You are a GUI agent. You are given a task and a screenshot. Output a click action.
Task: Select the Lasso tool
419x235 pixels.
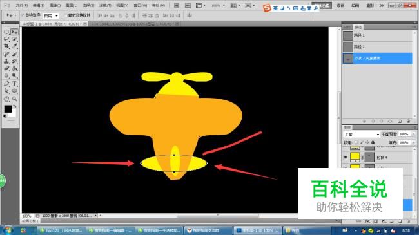pos(6,39)
